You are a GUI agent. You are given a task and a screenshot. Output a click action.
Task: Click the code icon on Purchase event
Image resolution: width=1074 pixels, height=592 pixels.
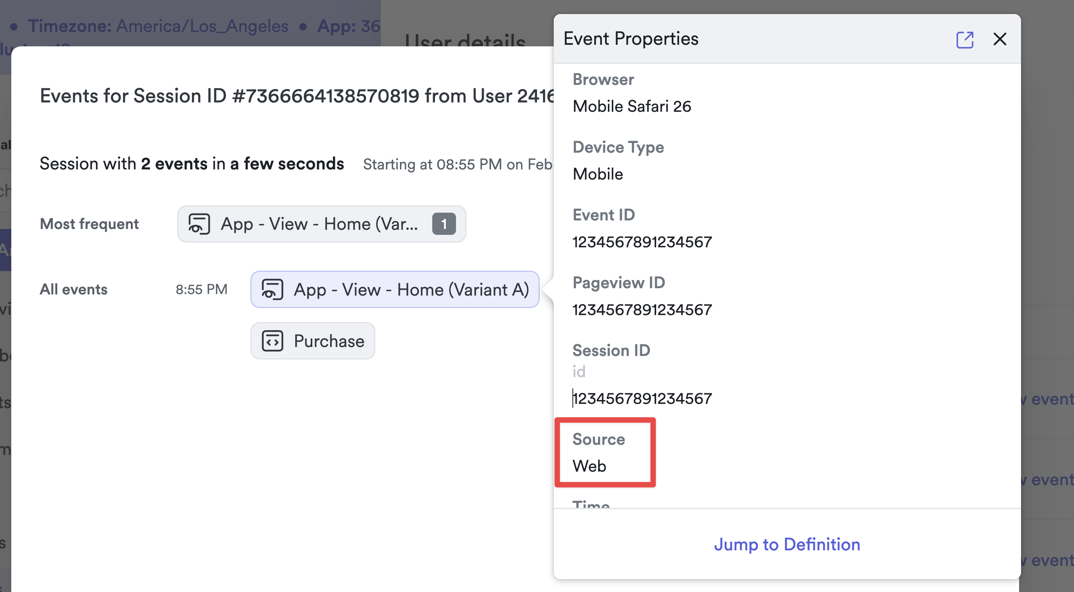coord(272,341)
